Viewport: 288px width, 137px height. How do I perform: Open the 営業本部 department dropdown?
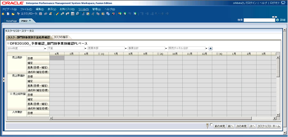click(126, 49)
